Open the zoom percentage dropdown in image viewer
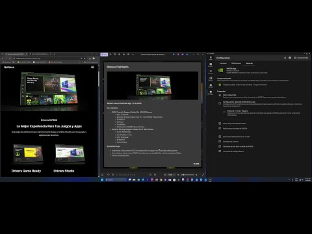The height and width of the screenshot is (234, 312). point(171,175)
